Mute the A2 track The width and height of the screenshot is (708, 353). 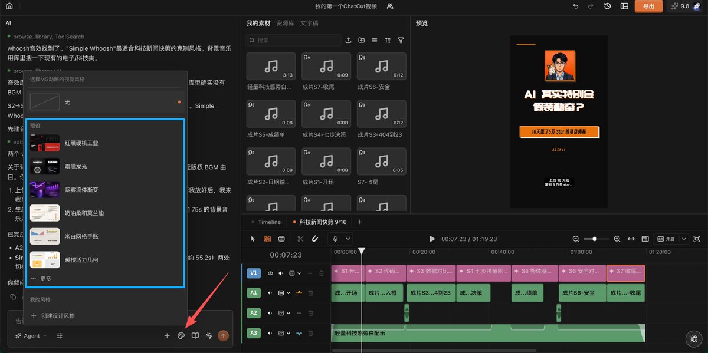pyautogui.click(x=271, y=313)
